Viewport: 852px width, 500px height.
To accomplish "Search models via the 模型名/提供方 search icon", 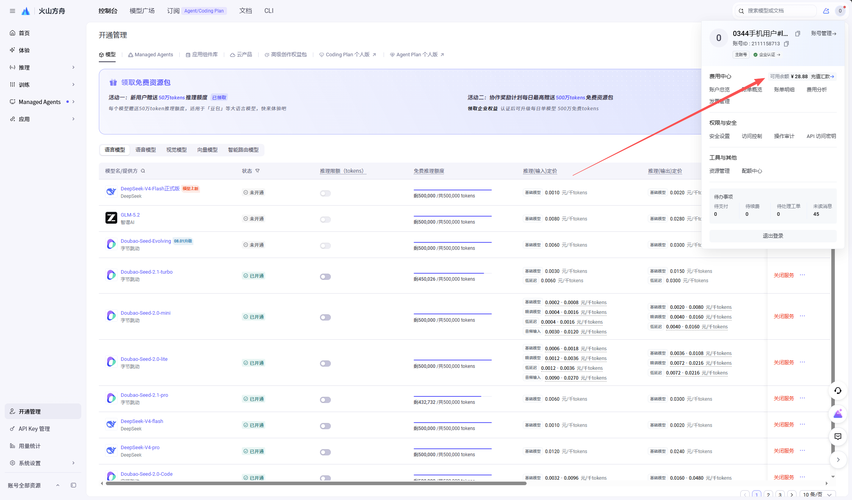I will (x=143, y=171).
